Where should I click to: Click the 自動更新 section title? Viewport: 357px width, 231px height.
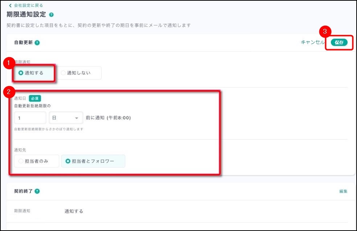click(x=23, y=43)
